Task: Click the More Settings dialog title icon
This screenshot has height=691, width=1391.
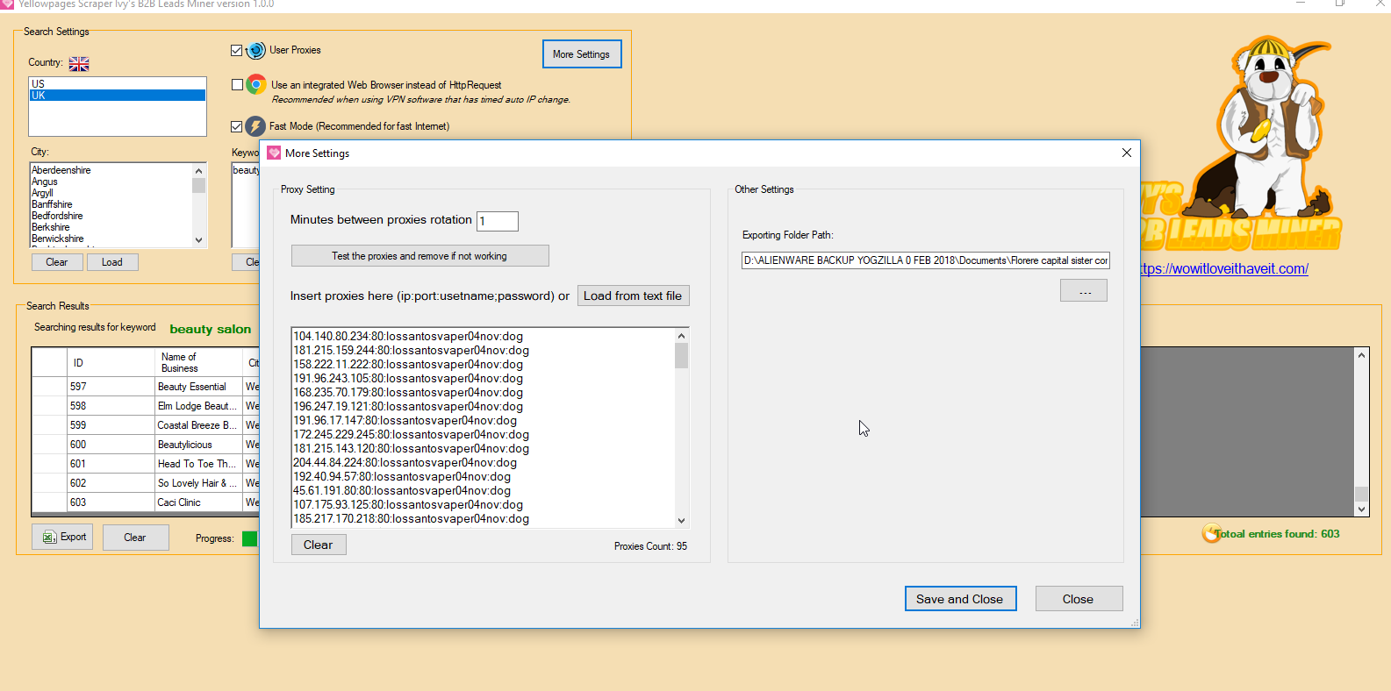Action: pos(274,153)
